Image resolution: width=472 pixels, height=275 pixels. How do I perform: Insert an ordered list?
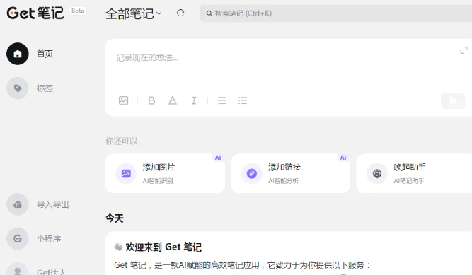tap(221, 100)
